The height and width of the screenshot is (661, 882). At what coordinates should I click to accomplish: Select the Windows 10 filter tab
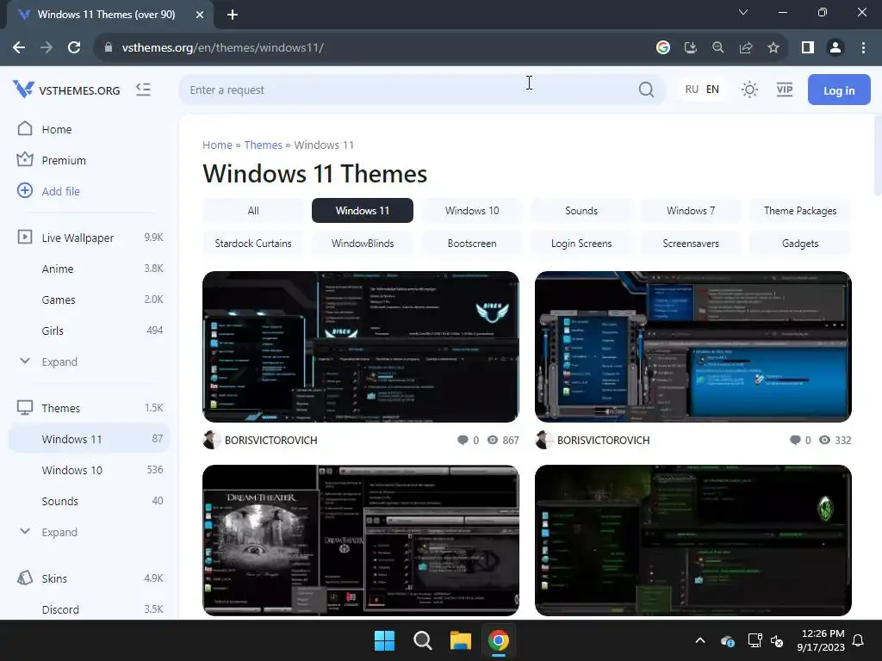click(x=472, y=211)
